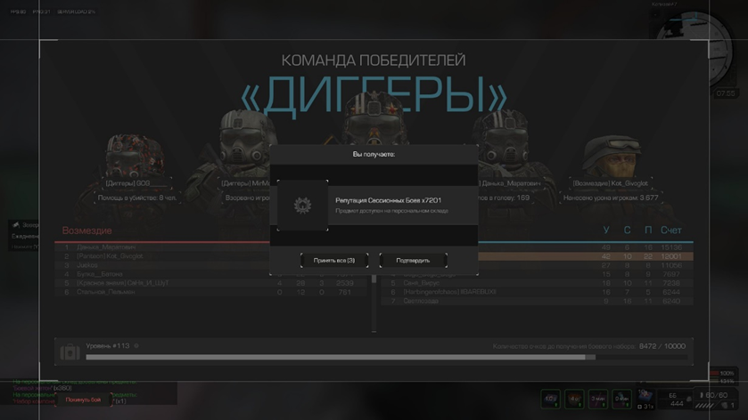Leave battle using Покинуть бой button

83,400
